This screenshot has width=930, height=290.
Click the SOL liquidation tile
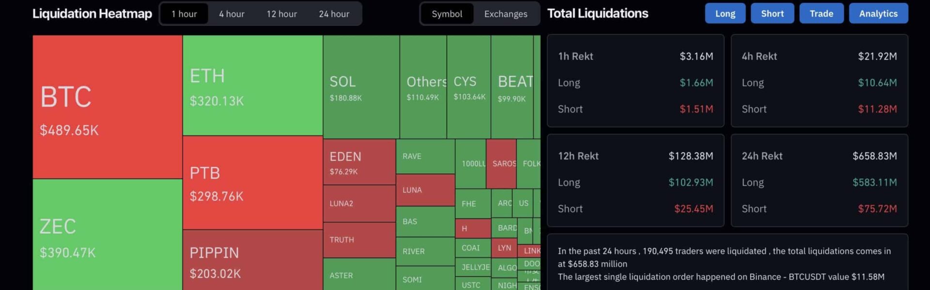tap(361, 87)
